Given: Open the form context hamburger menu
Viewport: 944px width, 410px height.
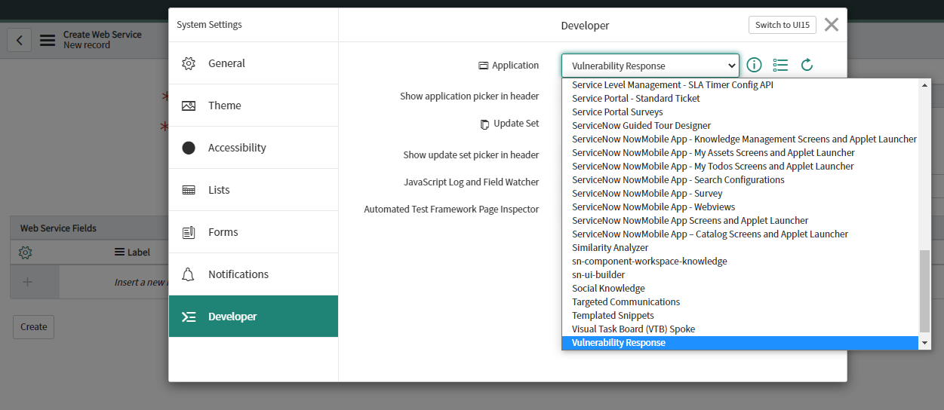Looking at the screenshot, I should point(48,40).
